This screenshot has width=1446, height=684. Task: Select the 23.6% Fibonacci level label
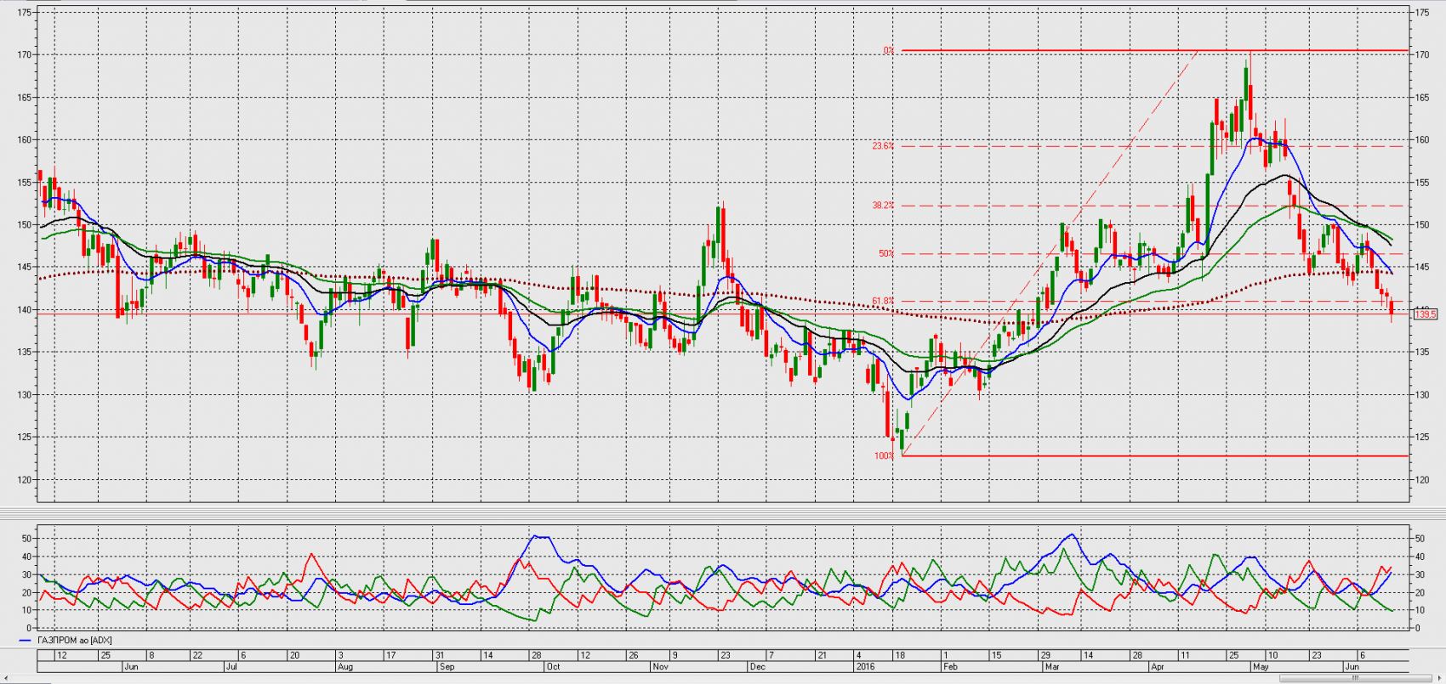click(x=883, y=146)
